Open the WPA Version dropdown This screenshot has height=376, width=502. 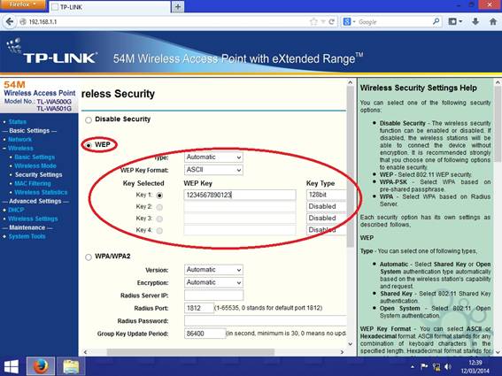[213, 270]
